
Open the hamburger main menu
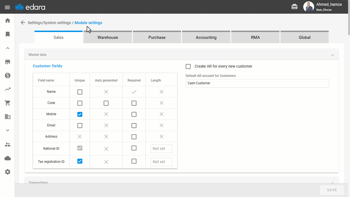point(7,7)
